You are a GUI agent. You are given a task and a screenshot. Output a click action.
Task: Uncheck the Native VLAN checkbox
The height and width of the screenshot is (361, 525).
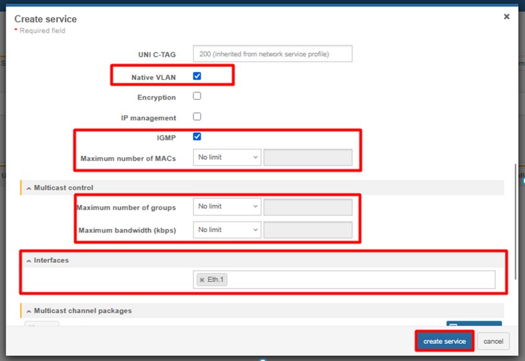coord(197,76)
